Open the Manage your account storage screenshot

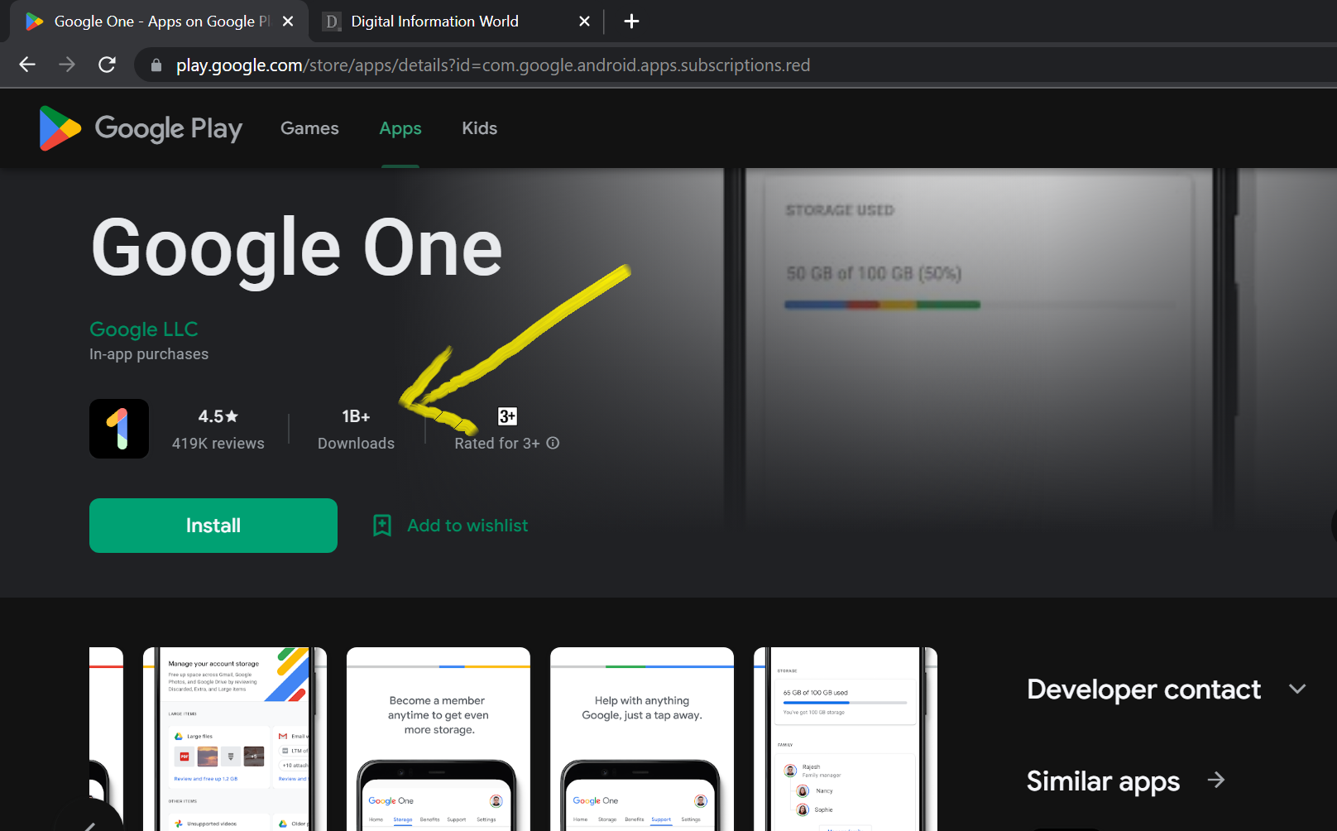[x=235, y=739]
